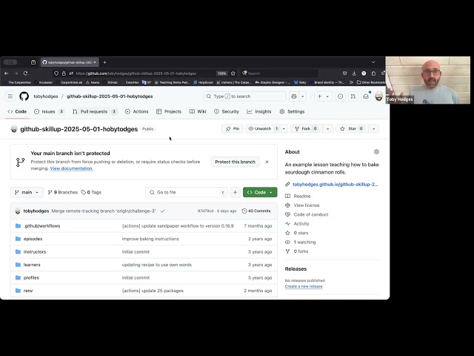
Task: Reload the page in browser
Action: click(25, 73)
